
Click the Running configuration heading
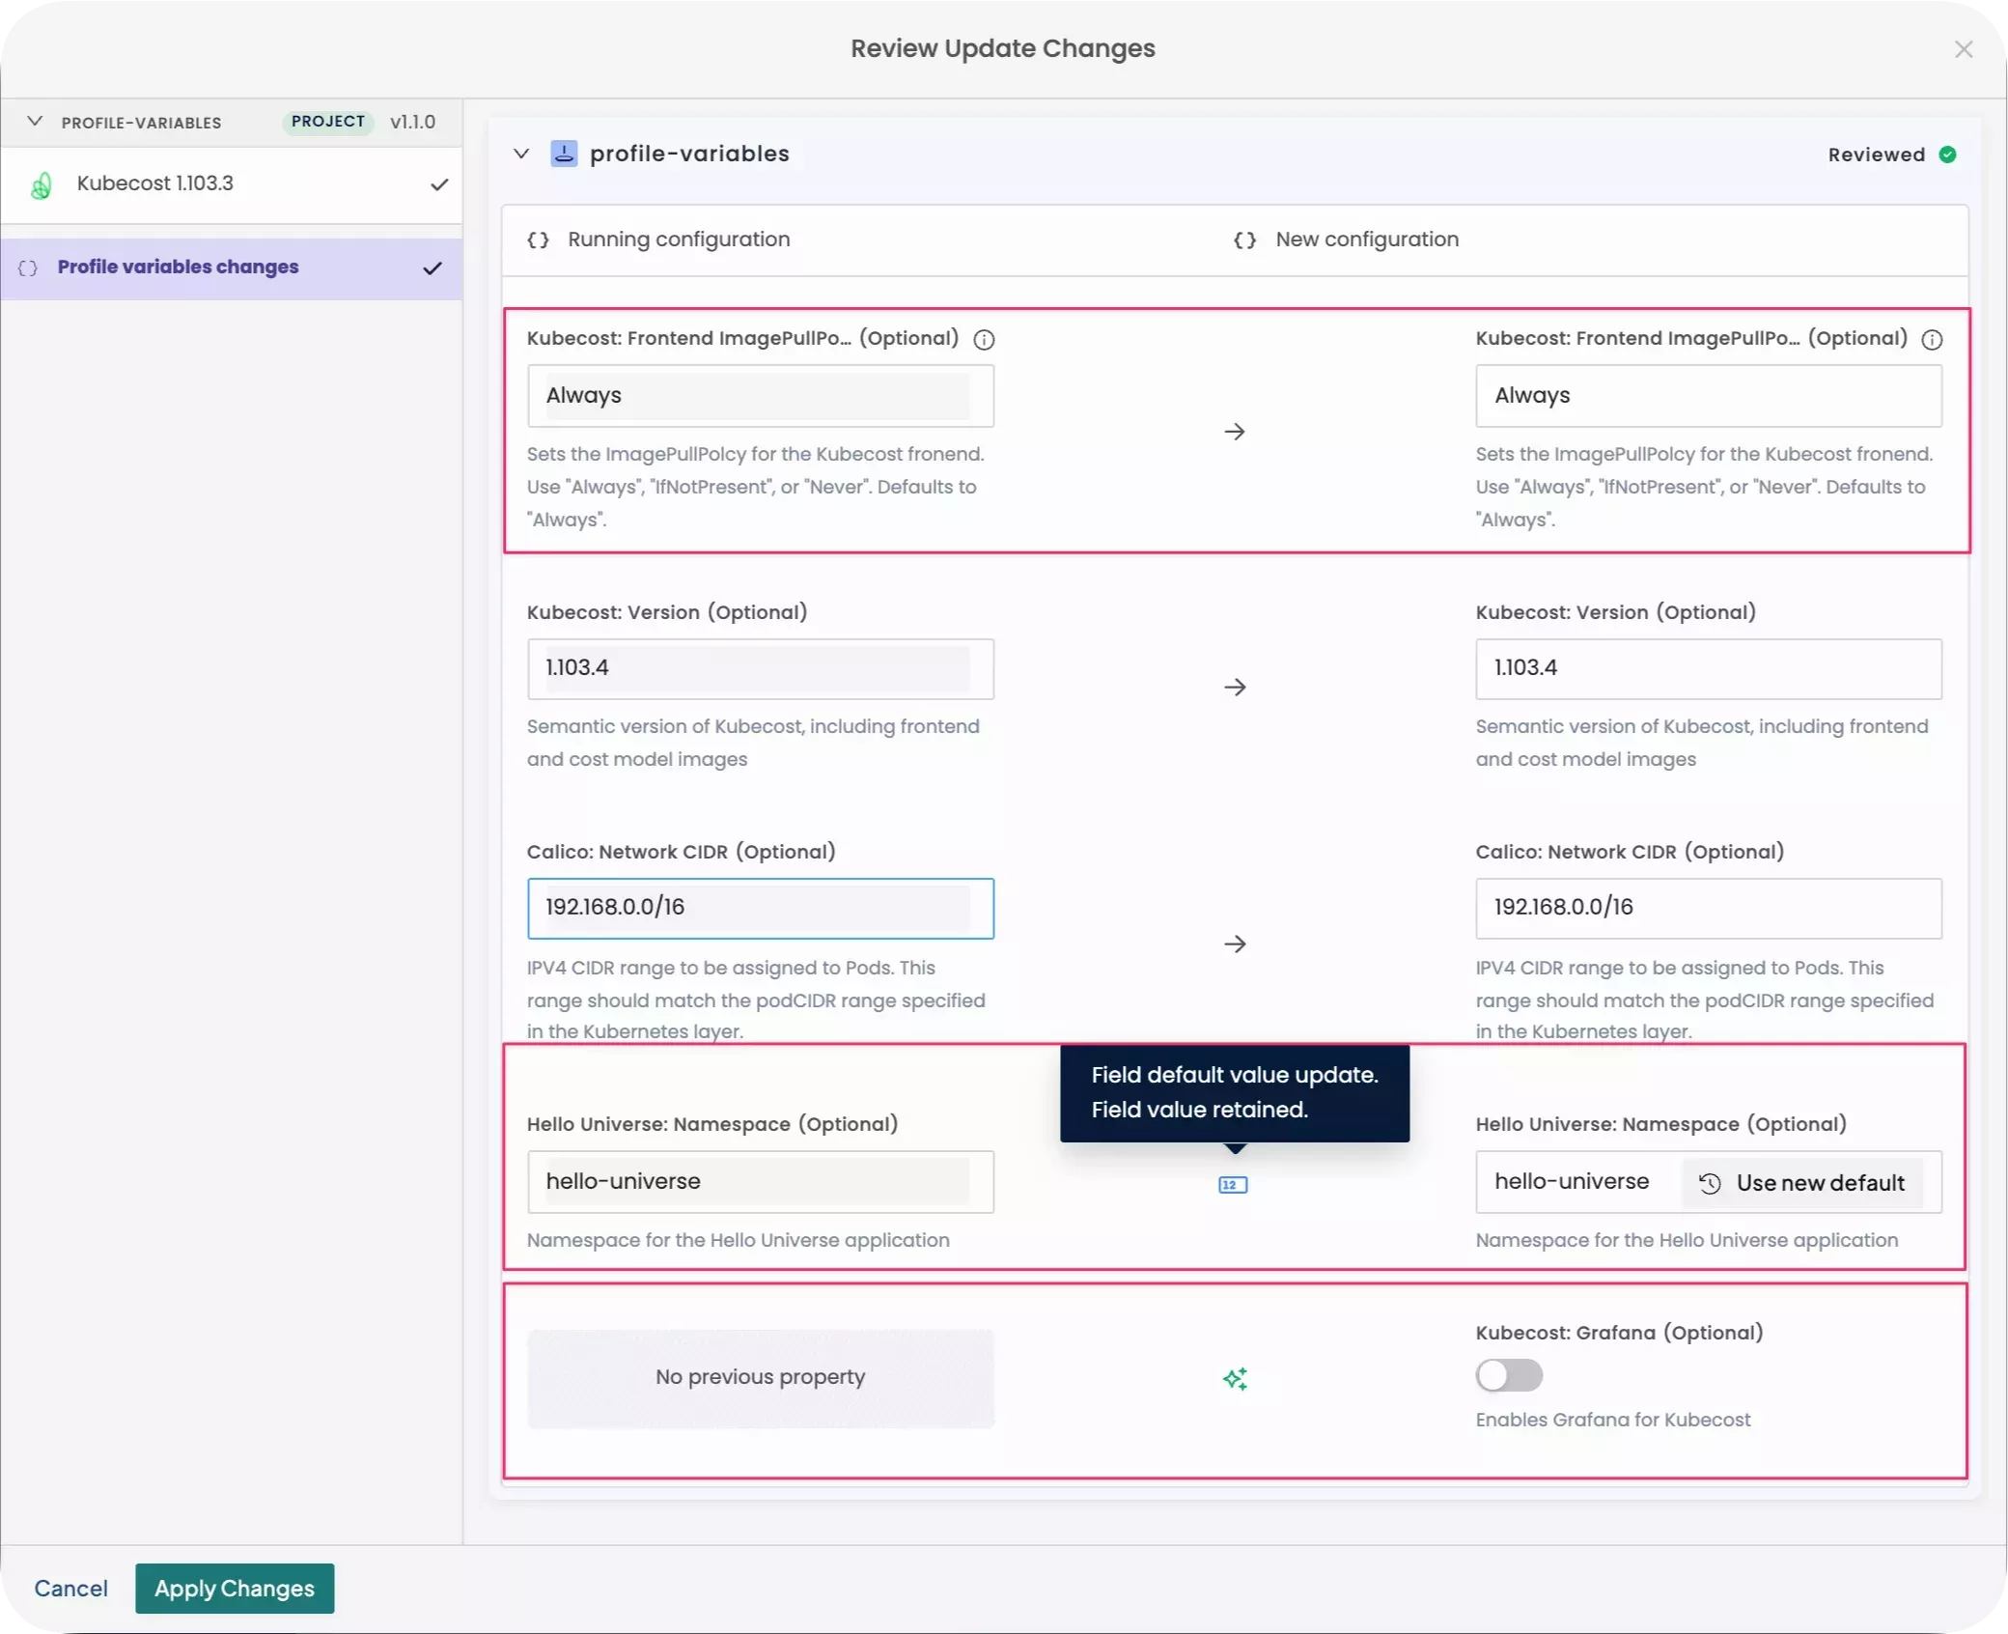679,239
